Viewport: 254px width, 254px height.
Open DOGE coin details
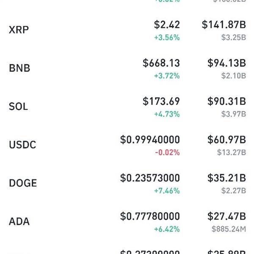pos(127,183)
